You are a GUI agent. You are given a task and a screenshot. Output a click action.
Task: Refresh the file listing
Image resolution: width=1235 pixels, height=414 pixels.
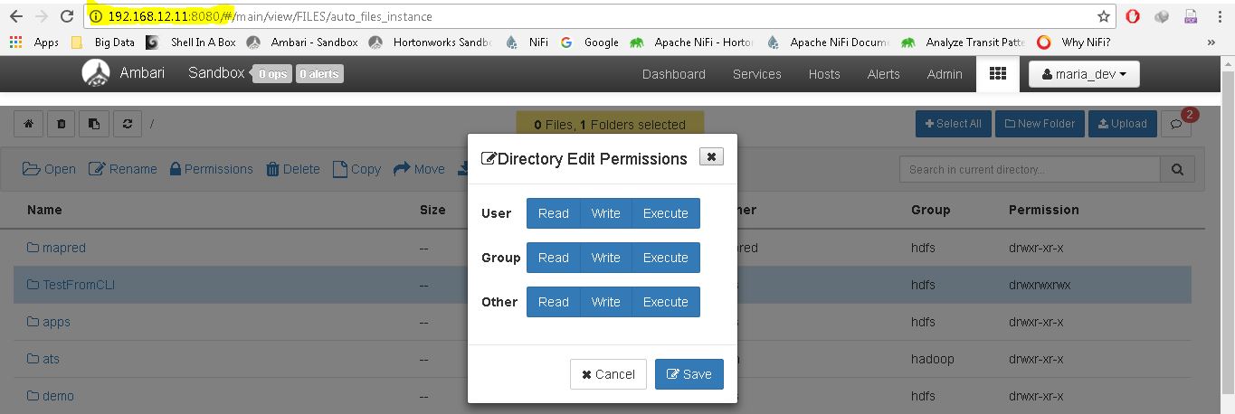[x=127, y=124]
